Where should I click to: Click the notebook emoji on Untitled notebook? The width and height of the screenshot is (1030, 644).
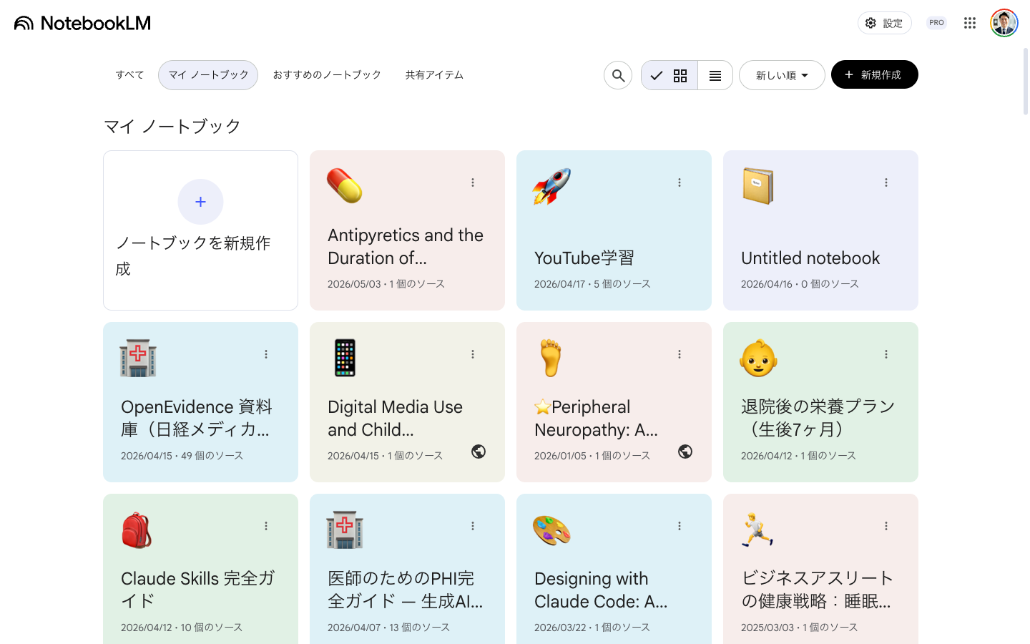point(758,186)
